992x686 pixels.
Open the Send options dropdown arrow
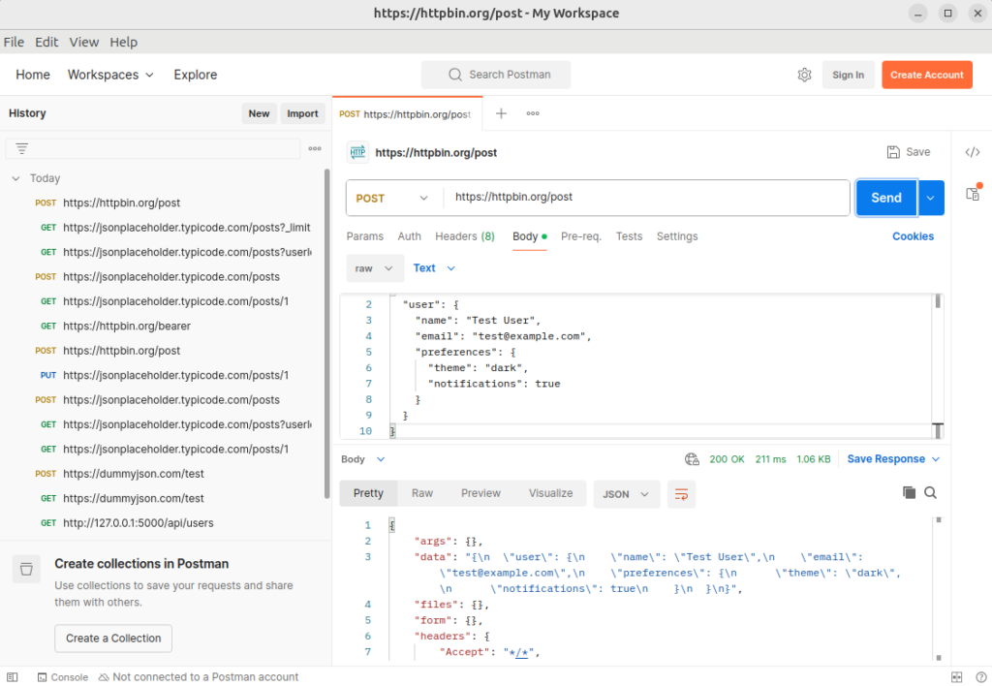(931, 198)
